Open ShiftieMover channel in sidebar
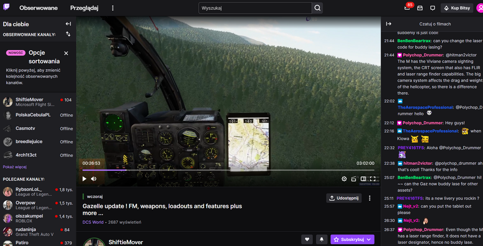 tap(38, 102)
